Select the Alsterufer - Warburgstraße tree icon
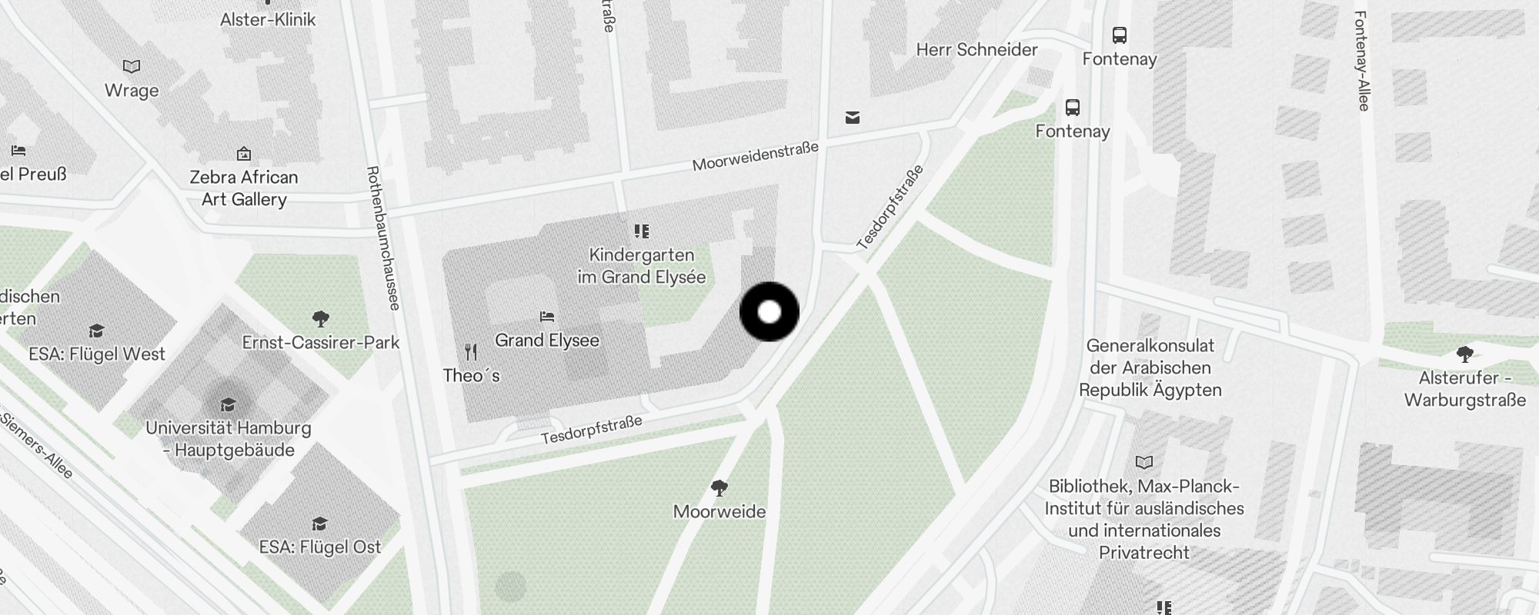 pyautogui.click(x=1464, y=354)
